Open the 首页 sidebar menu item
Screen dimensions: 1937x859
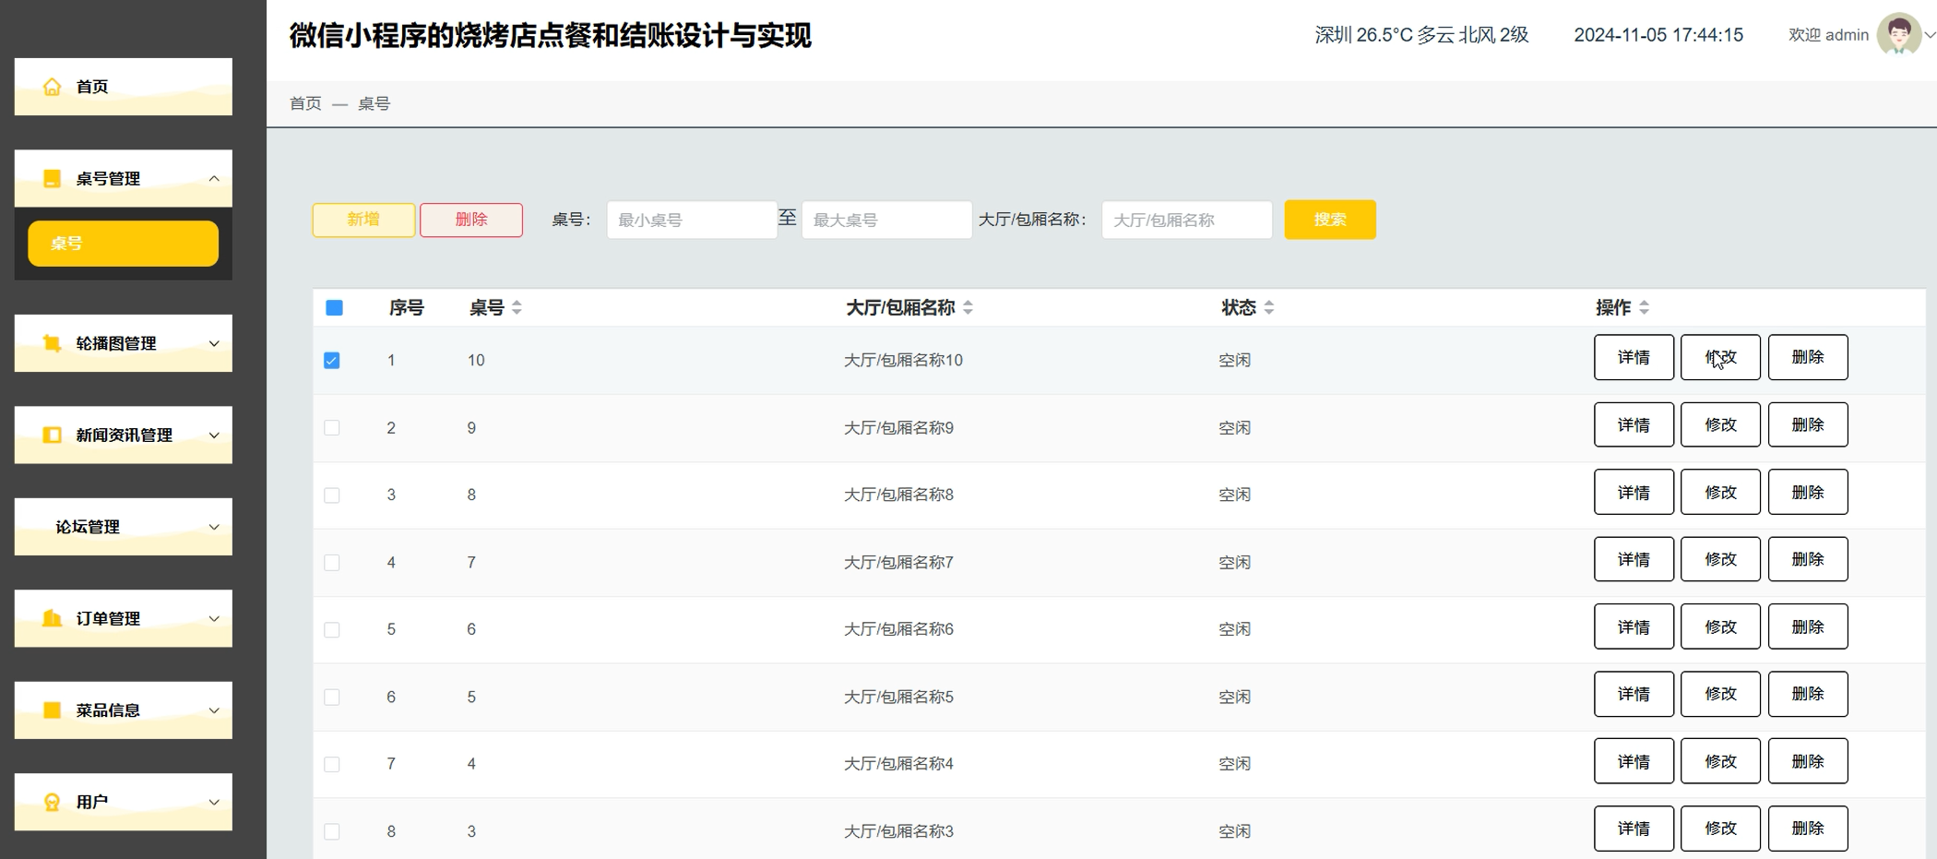[124, 87]
